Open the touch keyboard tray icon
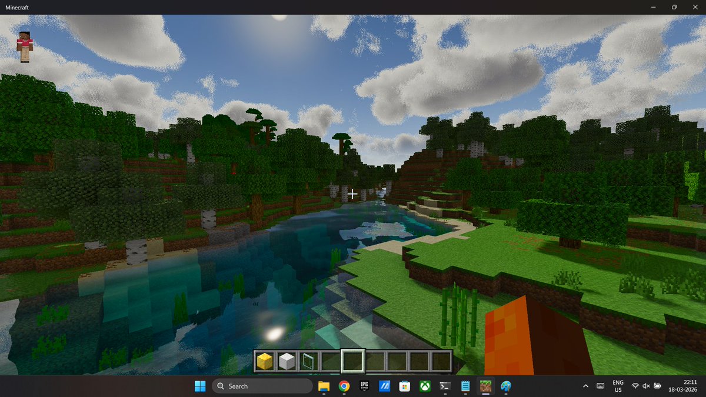 pos(601,386)
